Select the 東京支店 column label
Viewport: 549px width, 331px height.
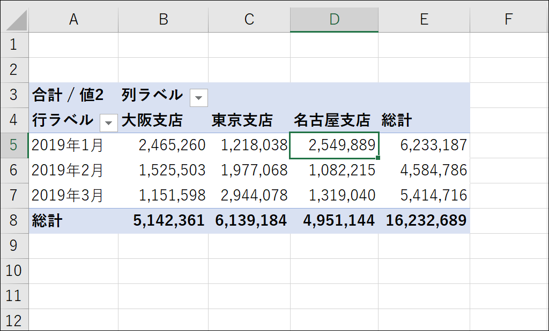coord(249,120)
